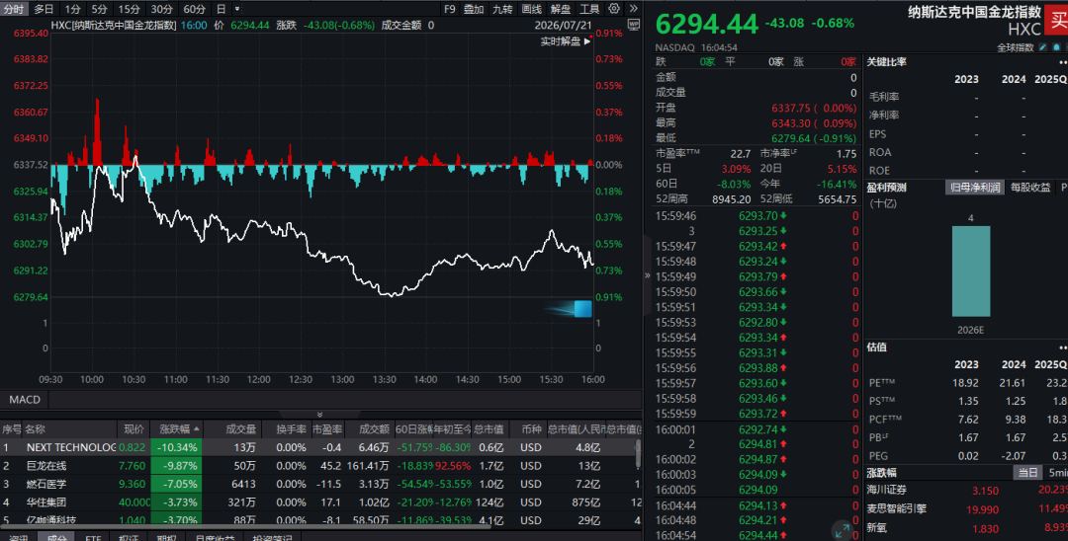Collapse the panel using double chevron below MACD
Viewport: 1068px width, 541px height.
320,414
